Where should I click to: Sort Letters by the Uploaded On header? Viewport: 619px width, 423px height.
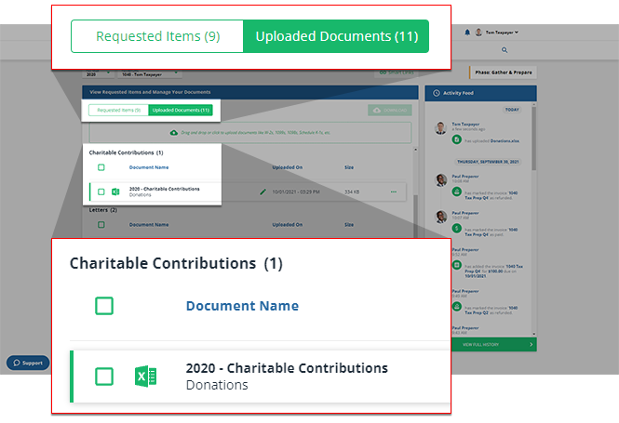287,225
